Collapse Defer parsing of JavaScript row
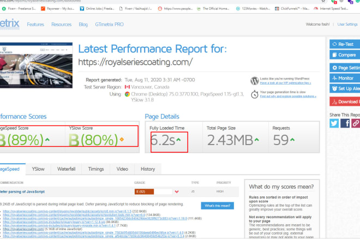360x240 pixels. tap(177, 191)
